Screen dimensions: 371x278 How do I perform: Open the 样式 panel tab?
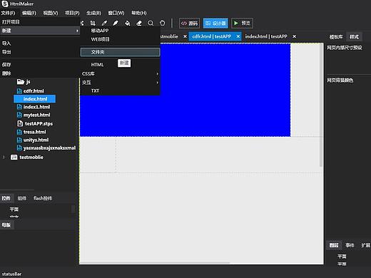(x=354, y=37)
